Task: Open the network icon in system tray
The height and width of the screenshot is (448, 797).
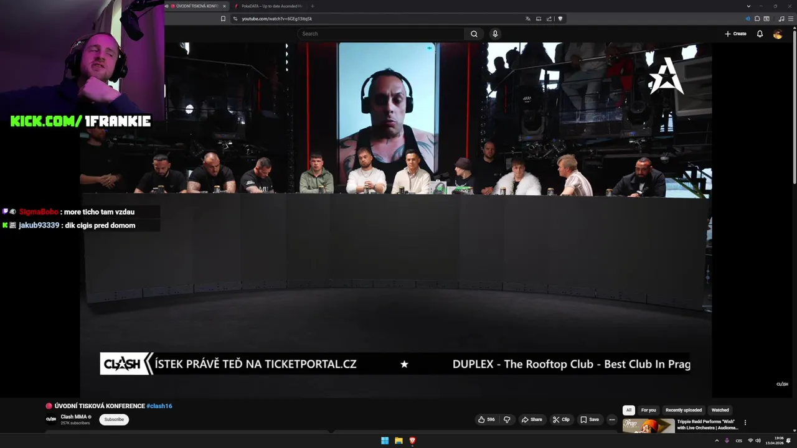Action: (750, 441)
